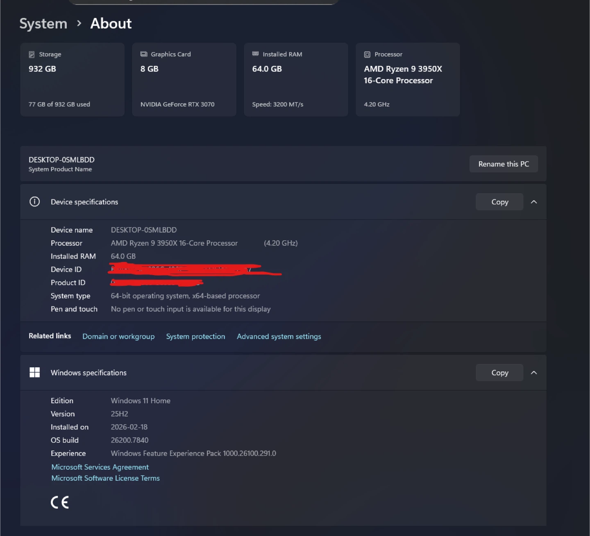Rename this PC
Screen dimensions: 590x536
504,164
